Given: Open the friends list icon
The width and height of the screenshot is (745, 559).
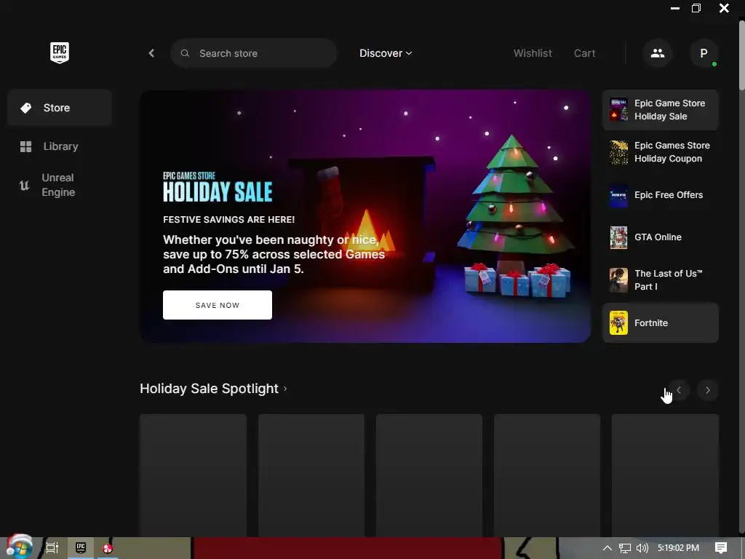Looking at the screenshot, I should tap(658, 53).
